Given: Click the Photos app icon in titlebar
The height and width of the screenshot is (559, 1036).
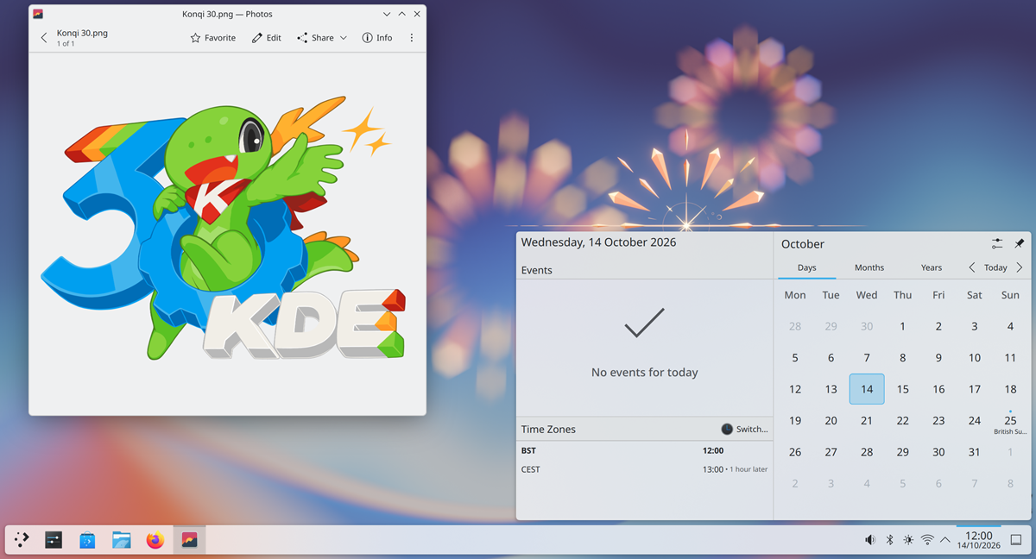Looking at the screenshot, I should pos(38,14).
